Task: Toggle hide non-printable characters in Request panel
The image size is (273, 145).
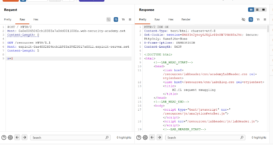Action: [109, 19]
